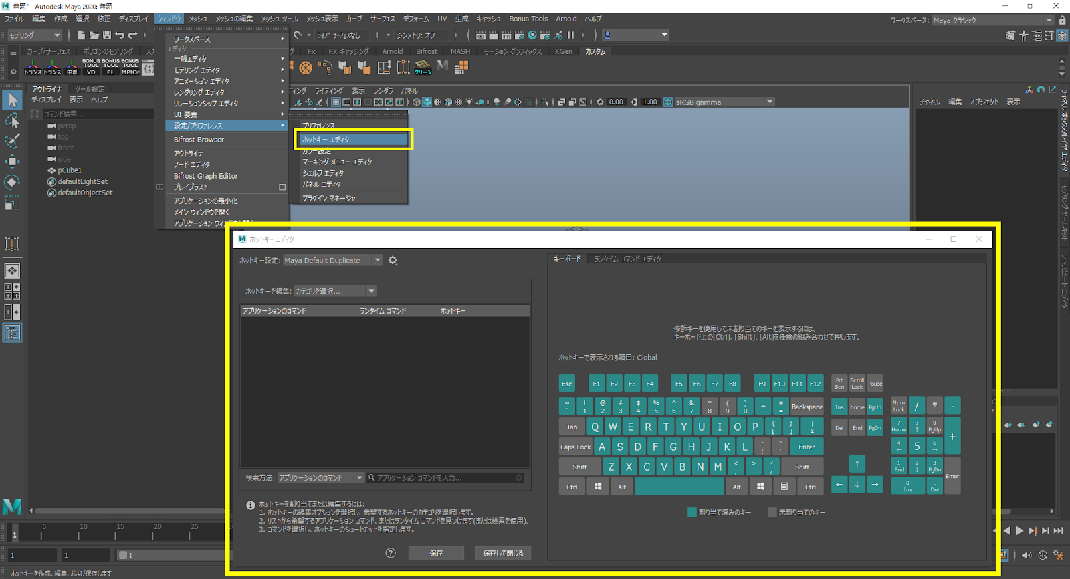Click the アプリケーション コマンドを入力 search field

[445, 477]
